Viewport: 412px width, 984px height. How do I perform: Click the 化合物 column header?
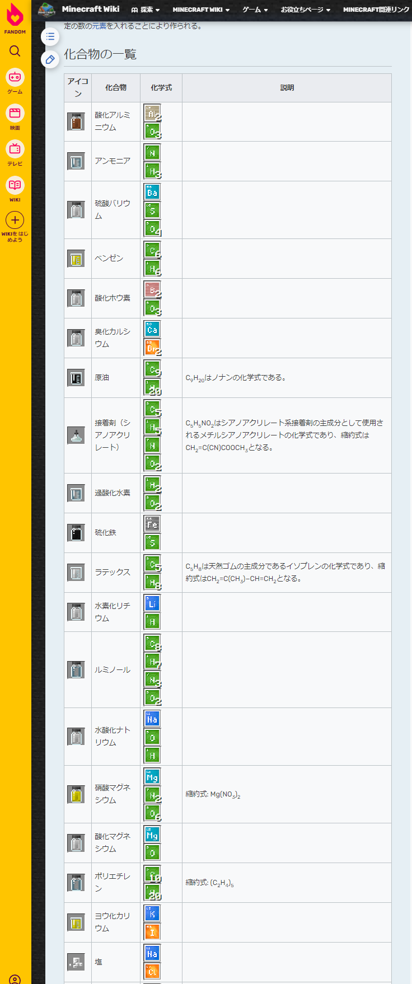click(x=116, y=88)
